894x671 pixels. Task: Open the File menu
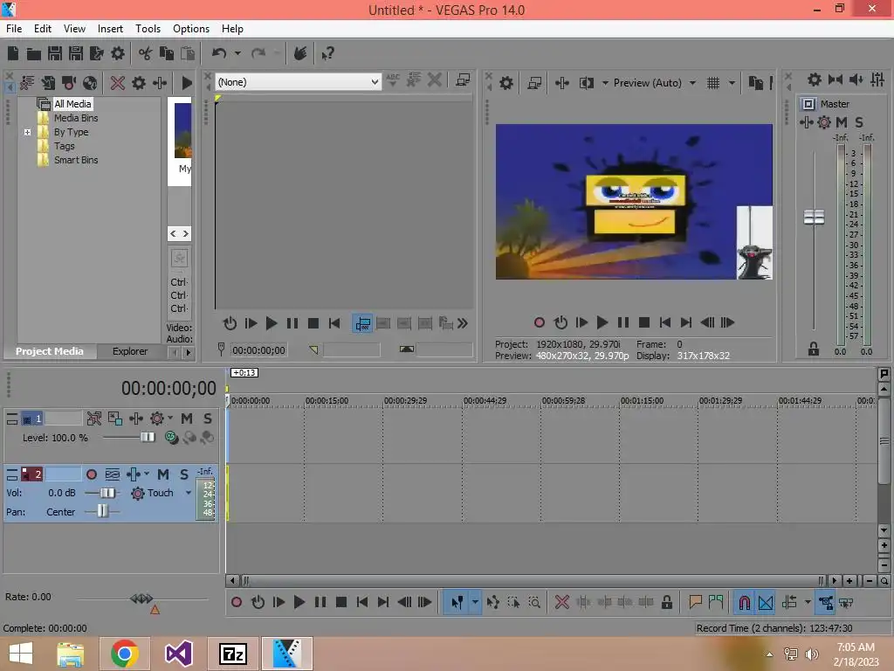pos(14,29)
